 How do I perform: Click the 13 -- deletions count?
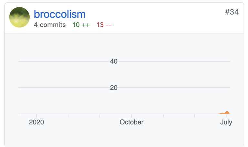pos(104,25)
